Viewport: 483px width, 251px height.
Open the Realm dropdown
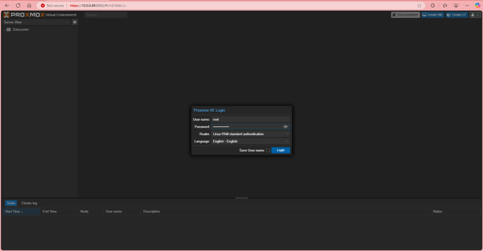(250, 134)
